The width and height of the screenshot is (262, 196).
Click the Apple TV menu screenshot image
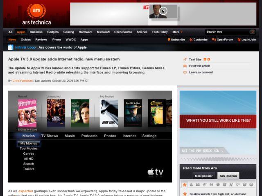click(90, 136)
